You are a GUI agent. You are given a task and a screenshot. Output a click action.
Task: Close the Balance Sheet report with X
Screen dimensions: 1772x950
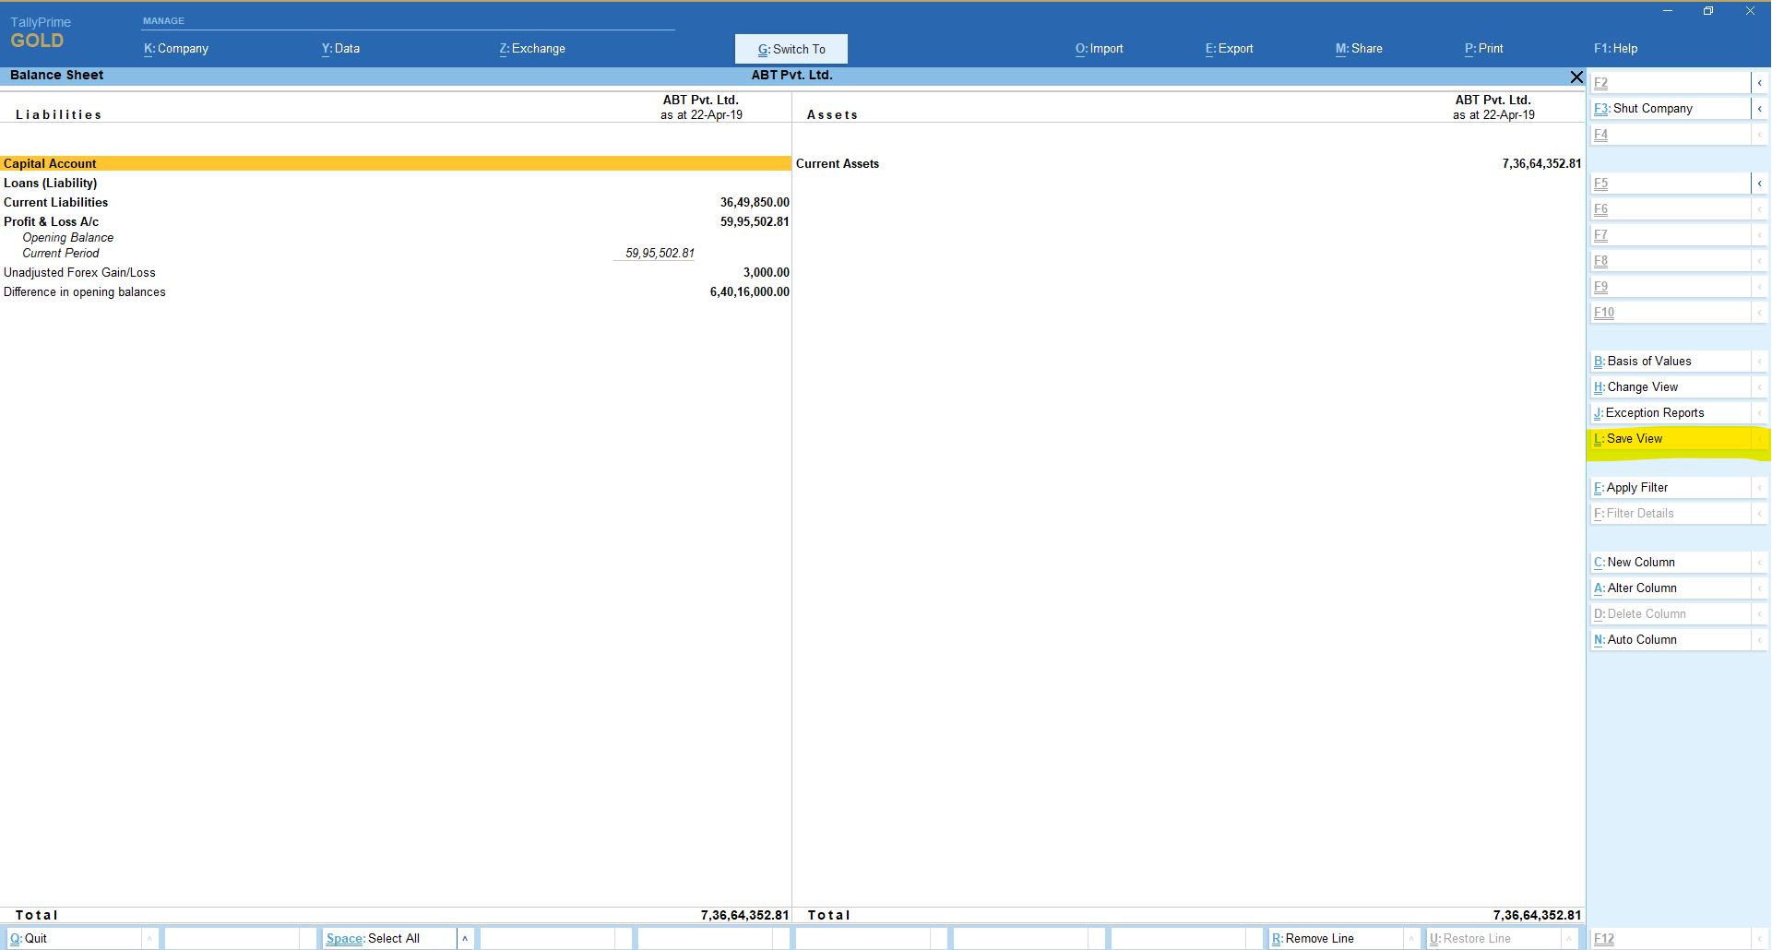coord(1576,77)
